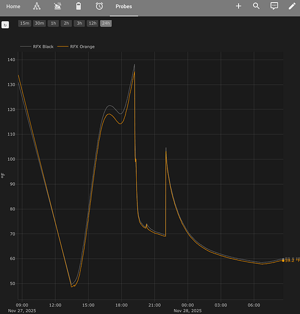Open the satellite dish icon in navbar

coord(58,6)
